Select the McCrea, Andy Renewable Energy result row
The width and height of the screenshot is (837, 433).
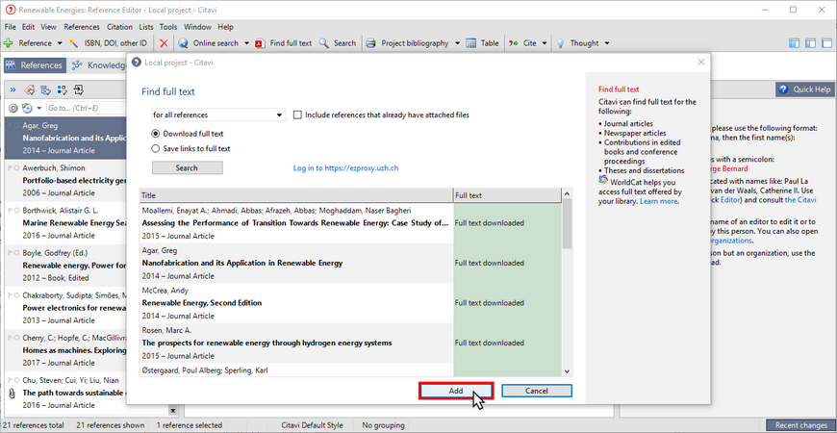pos(350,303)
